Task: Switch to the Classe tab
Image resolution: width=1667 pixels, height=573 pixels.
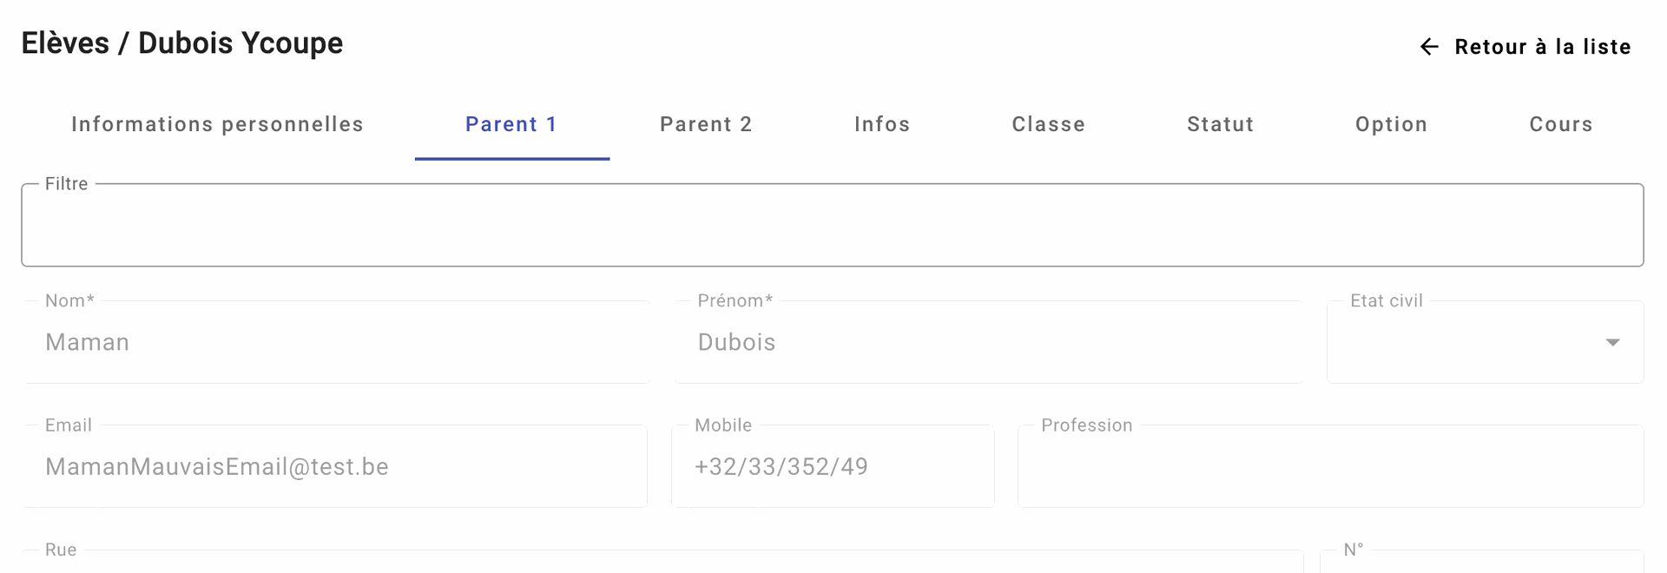Action: [x=1048, y=124]
